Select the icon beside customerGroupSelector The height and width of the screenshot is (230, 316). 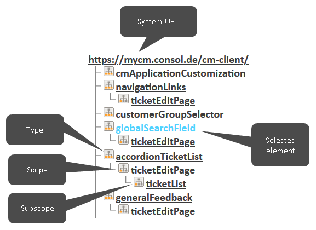click(x=108, y=112)
